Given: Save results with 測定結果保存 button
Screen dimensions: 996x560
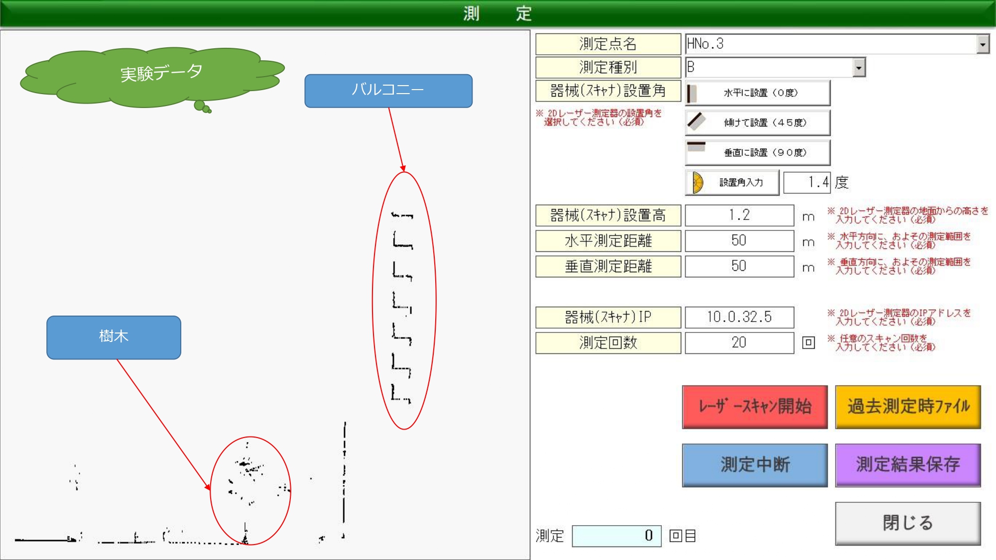Looking at the screenshot, I should point(907,465).
